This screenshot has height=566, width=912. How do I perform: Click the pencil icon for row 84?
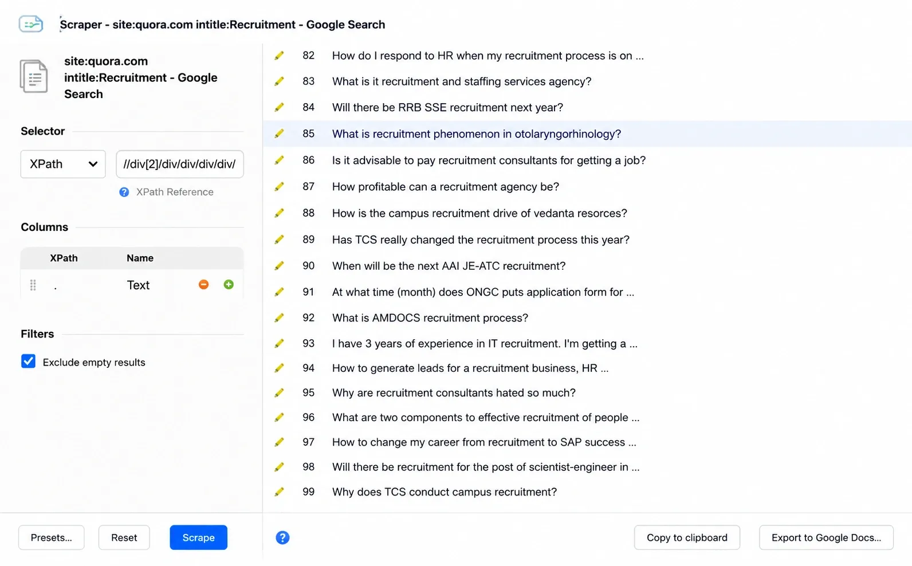tap(279, 107)
